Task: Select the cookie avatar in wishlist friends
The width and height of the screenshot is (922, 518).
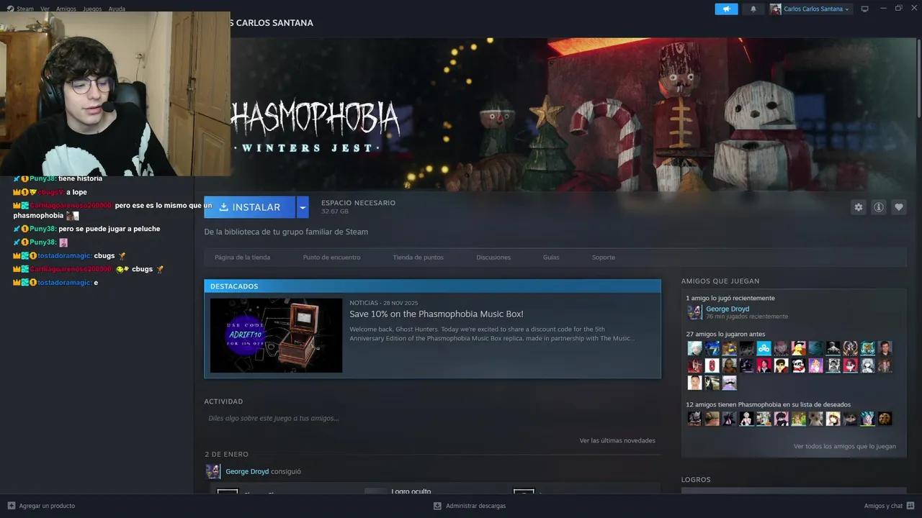Action: pyautogui.click(x=885, y=419)
